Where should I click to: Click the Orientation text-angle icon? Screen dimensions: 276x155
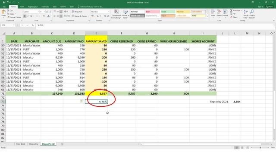[x=66, y=12]
